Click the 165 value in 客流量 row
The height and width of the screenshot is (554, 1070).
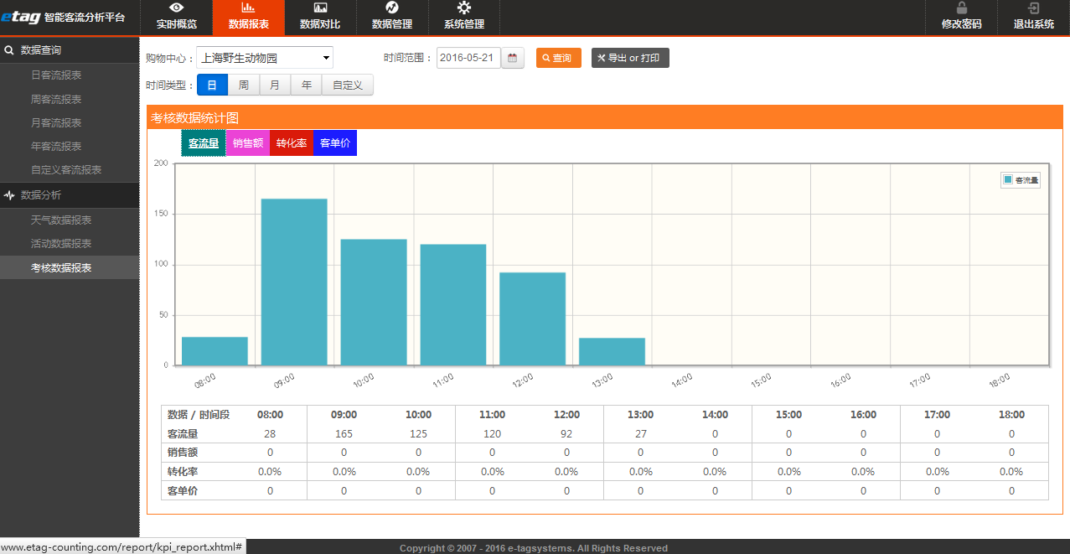tap(344, 434)
